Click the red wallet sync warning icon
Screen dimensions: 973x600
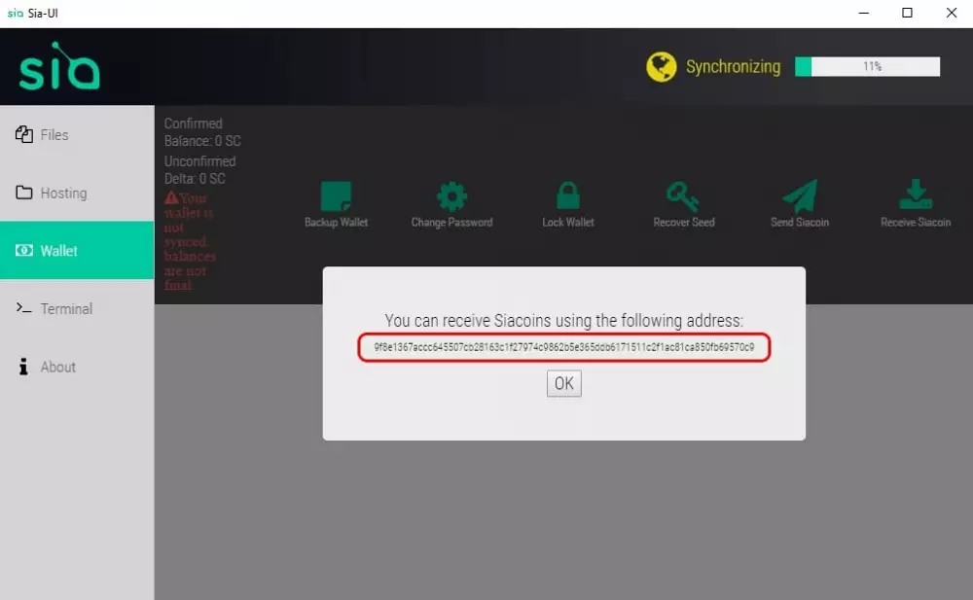pyautogui.click(x=171, y=197)
